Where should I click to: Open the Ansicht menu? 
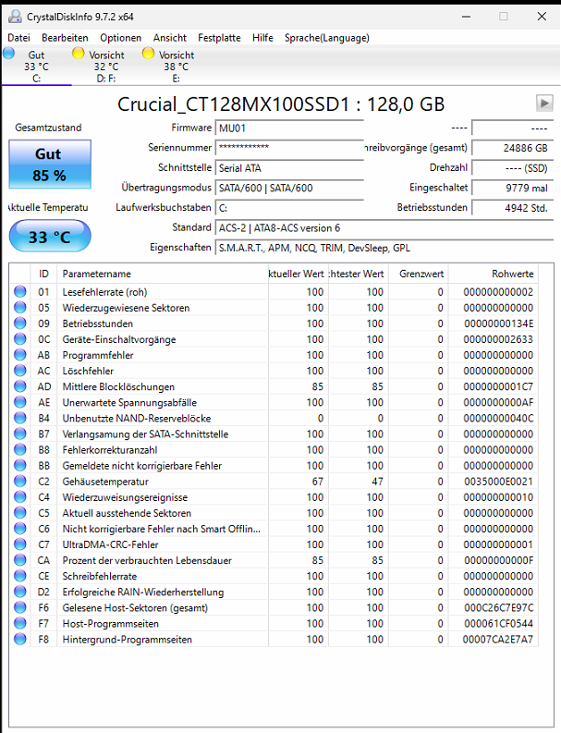170,38
